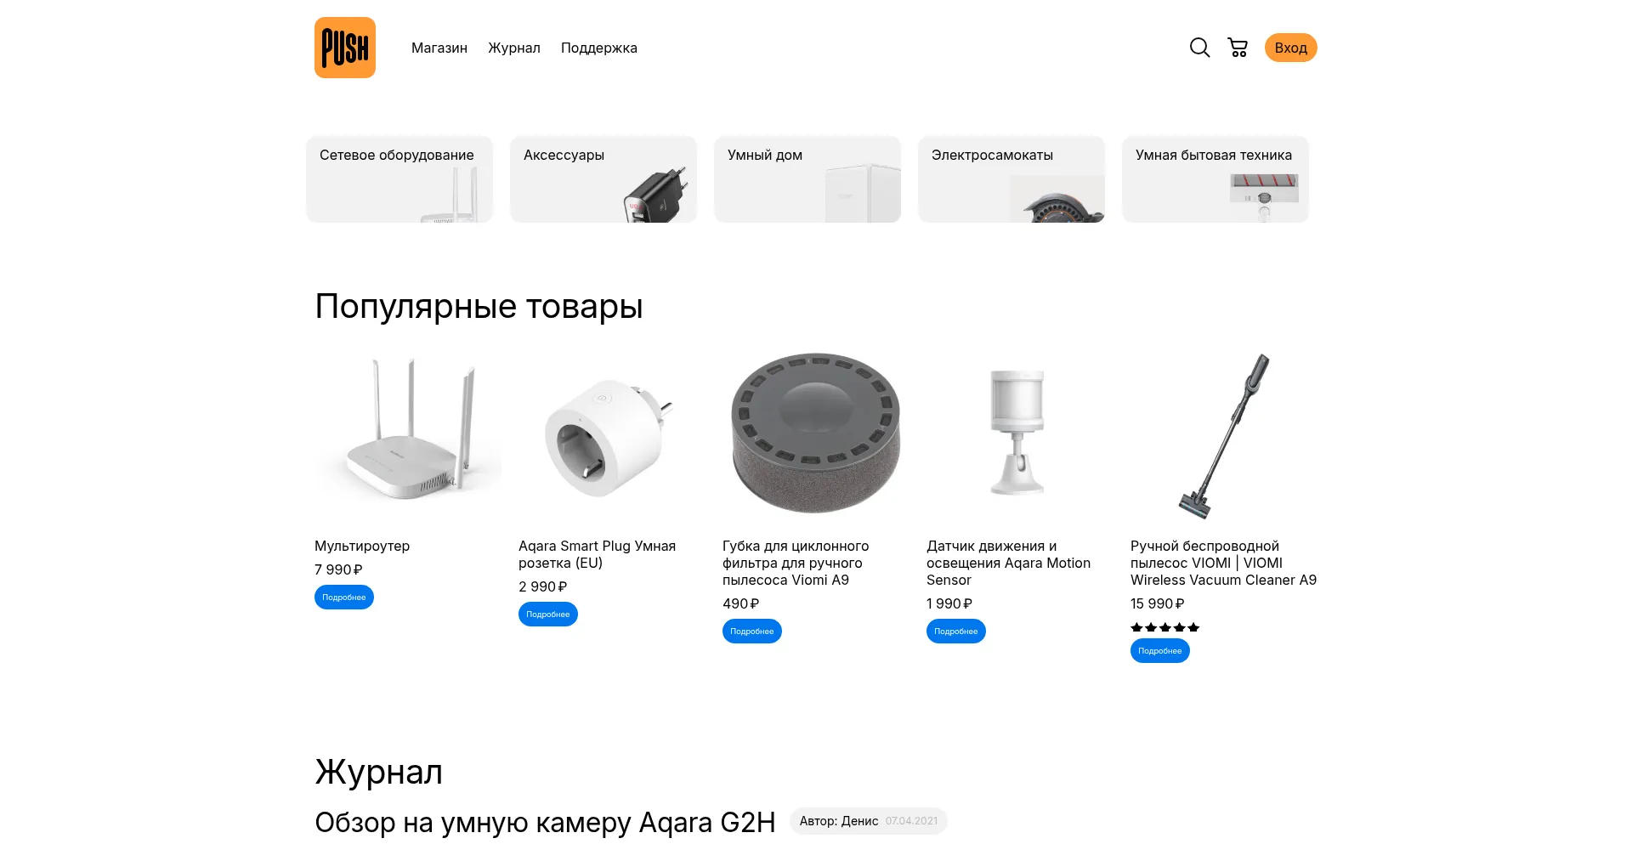The image size is (1632, 844).
Task: Open Сетевое оборудование category card
Action: tap(399, 179)
